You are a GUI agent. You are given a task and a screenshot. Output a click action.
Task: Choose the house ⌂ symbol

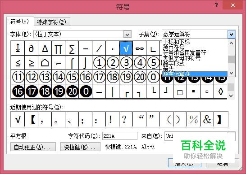coord(45,63)
